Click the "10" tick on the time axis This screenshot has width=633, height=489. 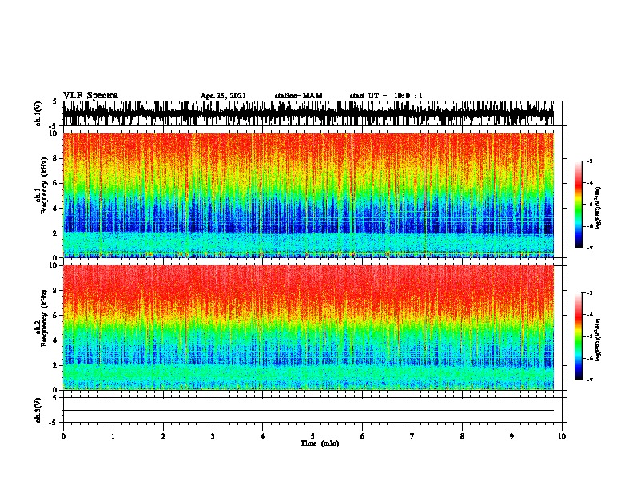[x=562, y=436]
